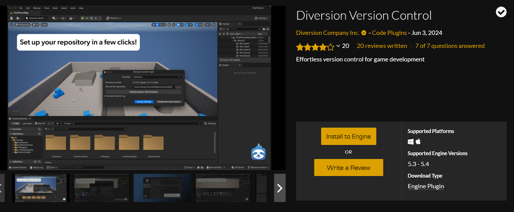Click the white checkmark owned badge
Screen dimensions: 514x212
pos(501,12)
